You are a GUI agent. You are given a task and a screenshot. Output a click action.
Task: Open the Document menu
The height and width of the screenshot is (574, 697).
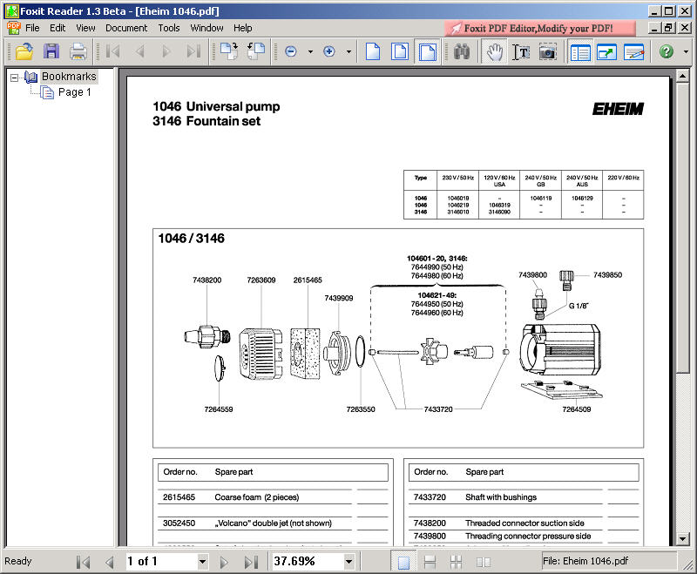[126, 28]
